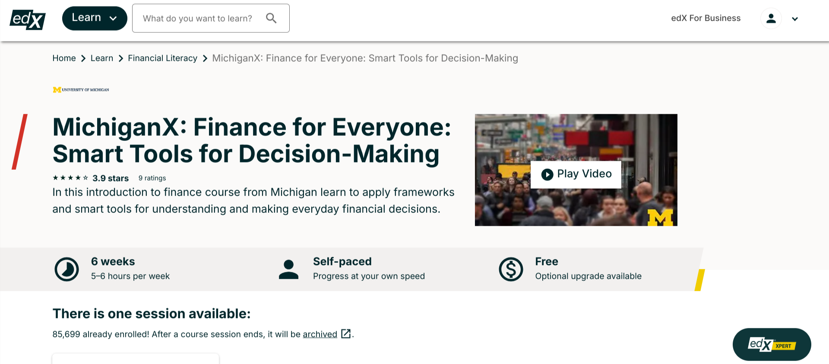The height and width of the screenshot is (364, 829).
Task: Click the self-paced person icon
Action: [x=288, y=269]
